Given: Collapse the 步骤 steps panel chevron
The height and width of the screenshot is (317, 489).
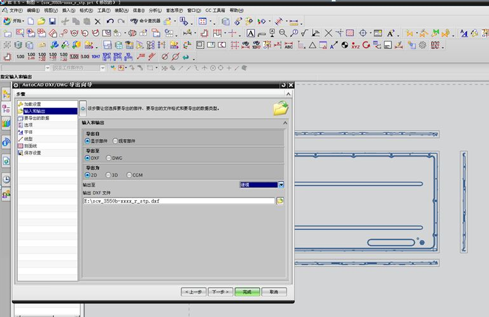Looking at the screenshot, I should (x=288, y=94).
